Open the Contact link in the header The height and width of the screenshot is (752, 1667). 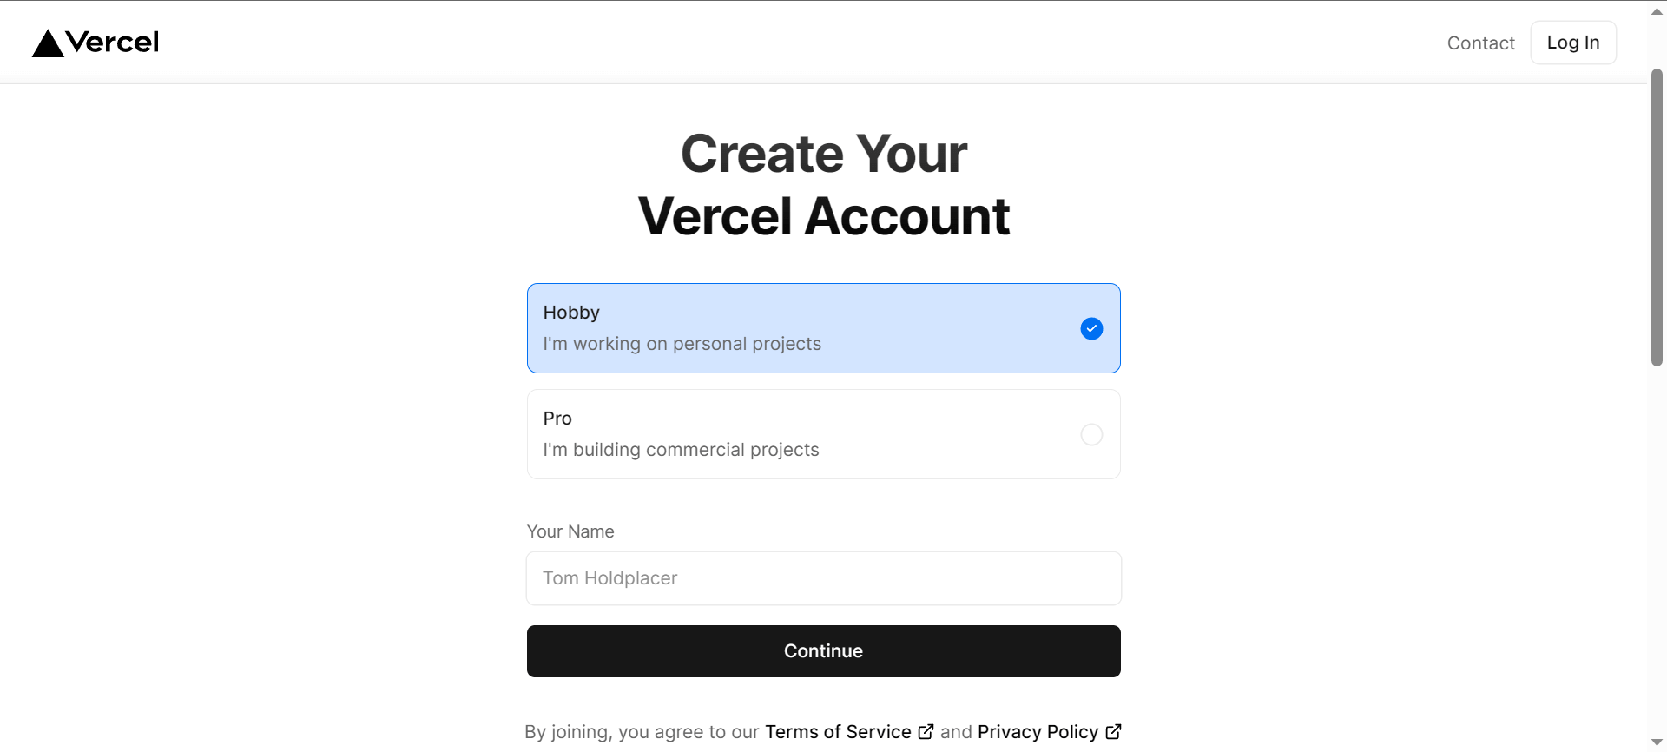[x=1480, y=43]
